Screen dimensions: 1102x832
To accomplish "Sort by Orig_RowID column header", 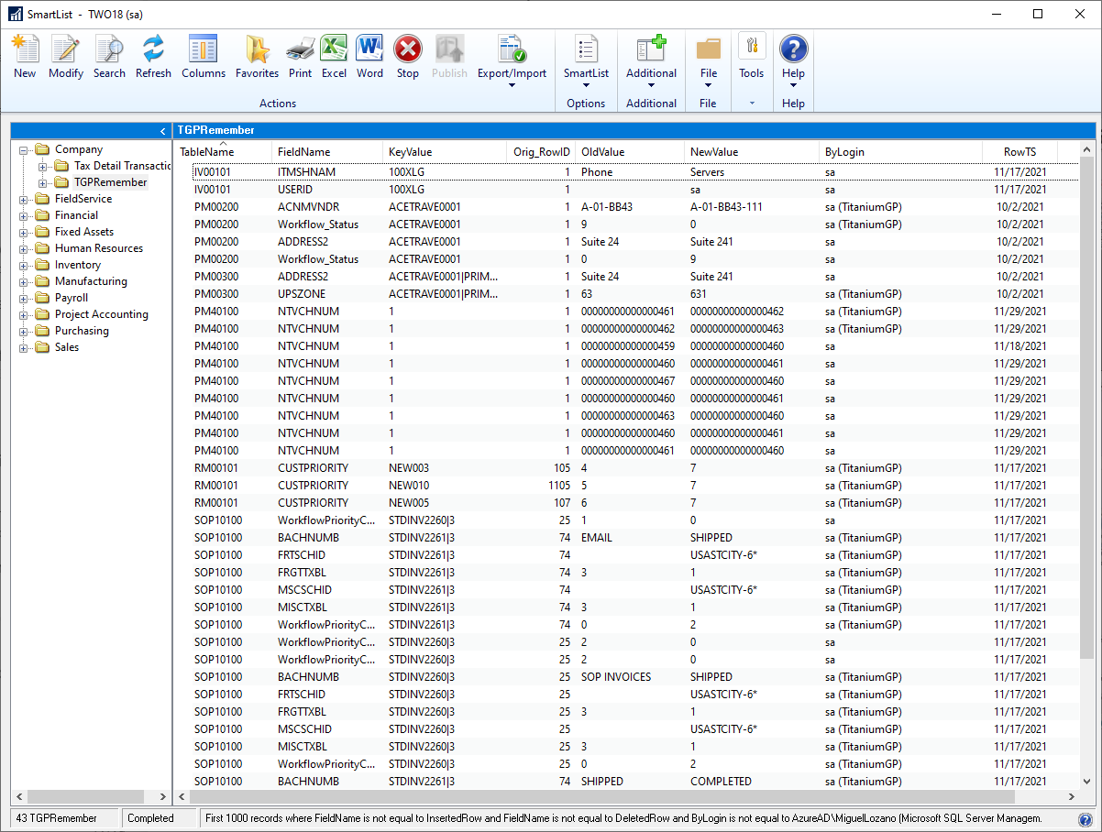I will (x=541, y=151).
